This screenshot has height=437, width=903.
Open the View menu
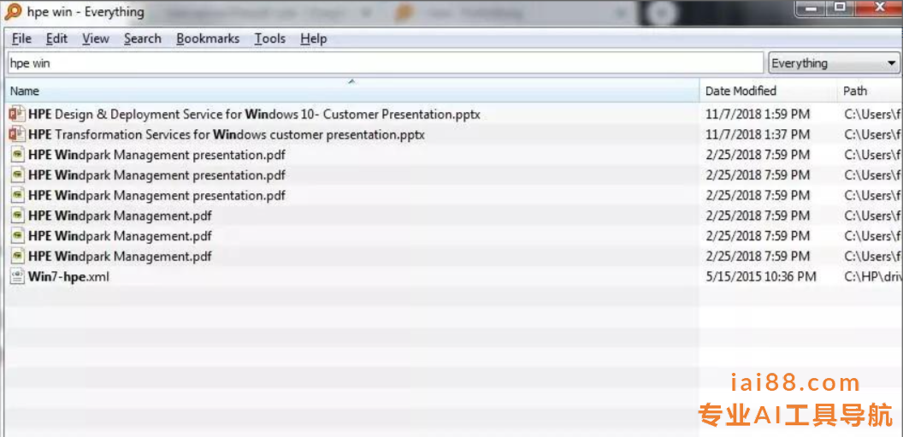[x=96, y=38]
